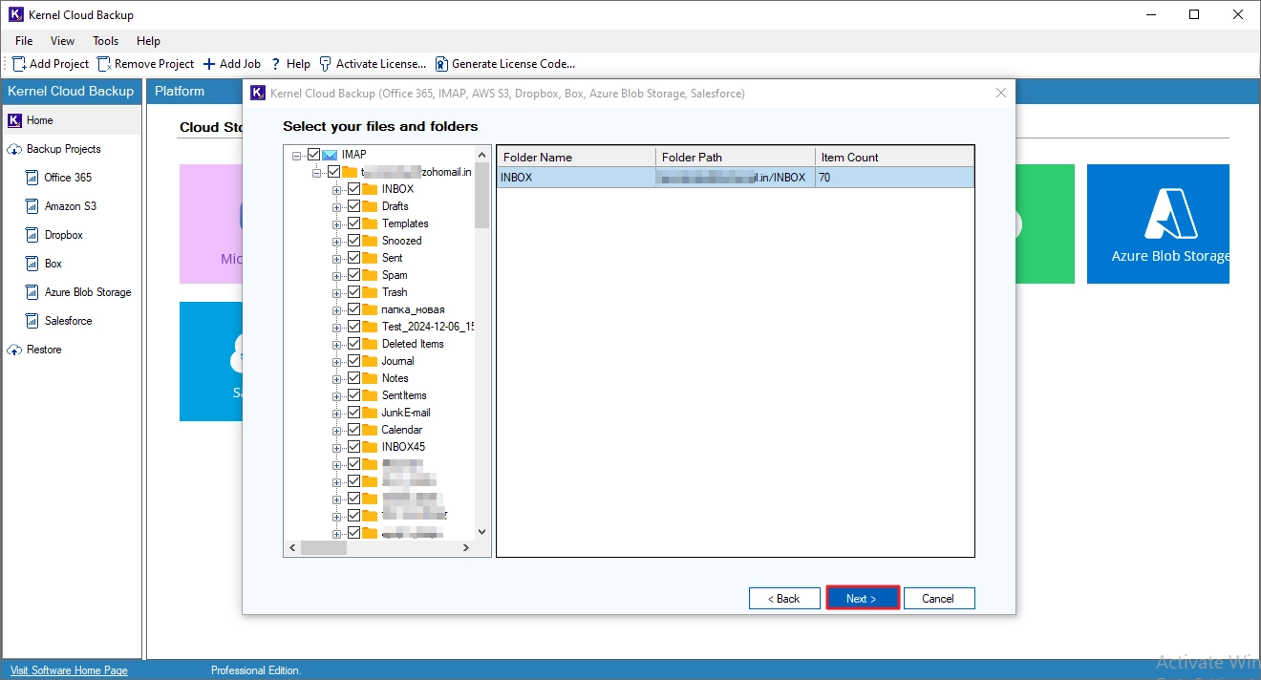Uncheck the Deleted Items checkbox
Viewport: 1261px width, 680px height.
(353, 344)
